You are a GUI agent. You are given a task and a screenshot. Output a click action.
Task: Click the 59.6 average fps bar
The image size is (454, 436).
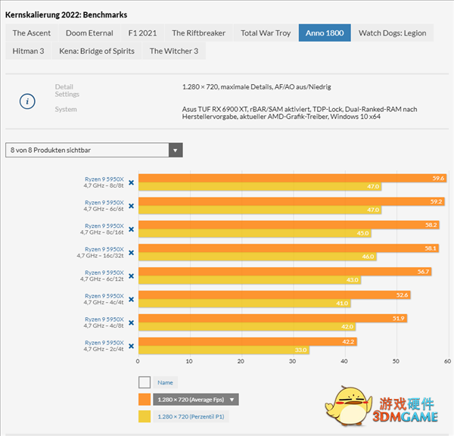click(292, 179)
